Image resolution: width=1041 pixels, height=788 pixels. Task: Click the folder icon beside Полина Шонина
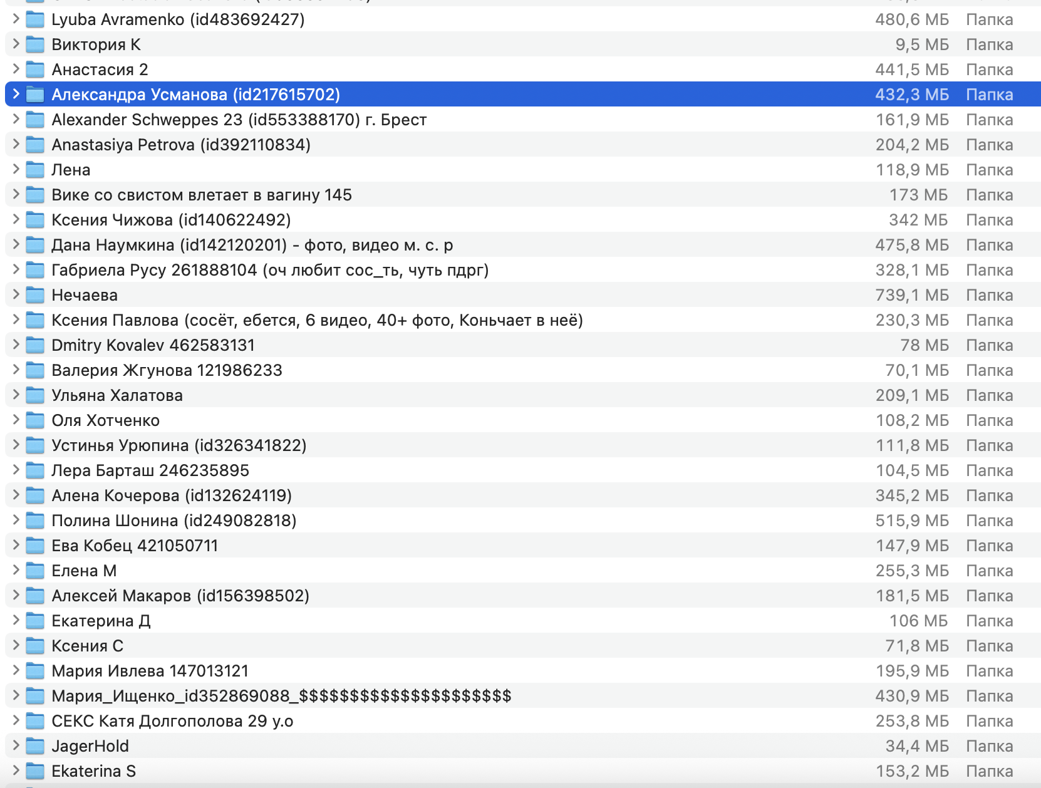click(x=35, y=521)
